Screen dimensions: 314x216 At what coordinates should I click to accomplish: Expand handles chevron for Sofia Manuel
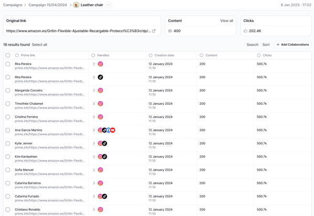[93, 170]
